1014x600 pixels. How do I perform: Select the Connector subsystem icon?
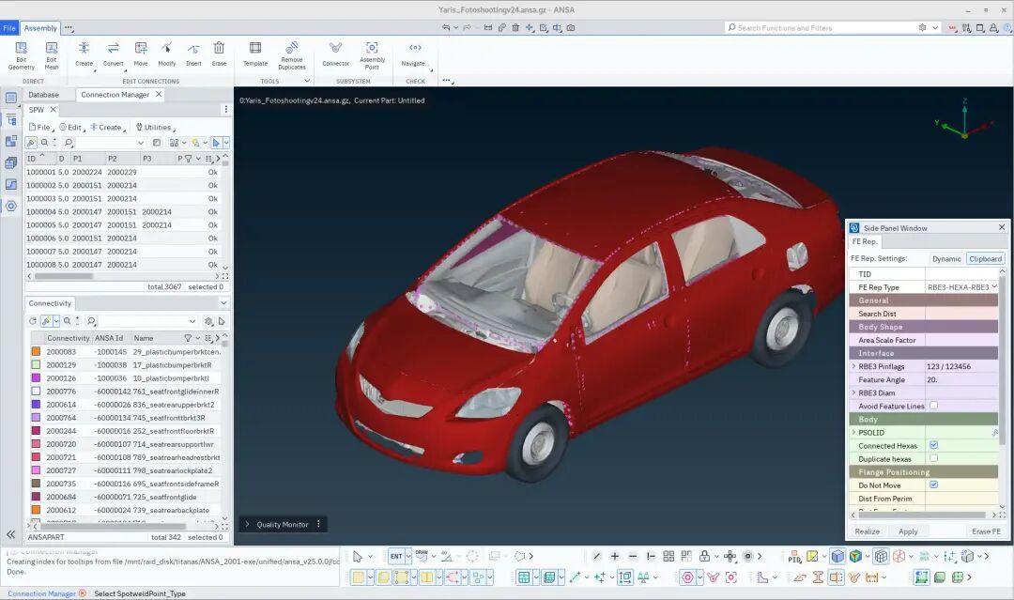(335, 49)
